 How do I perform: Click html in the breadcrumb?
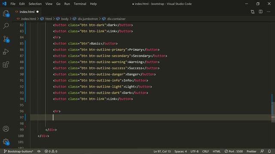[x=49, y=19]
